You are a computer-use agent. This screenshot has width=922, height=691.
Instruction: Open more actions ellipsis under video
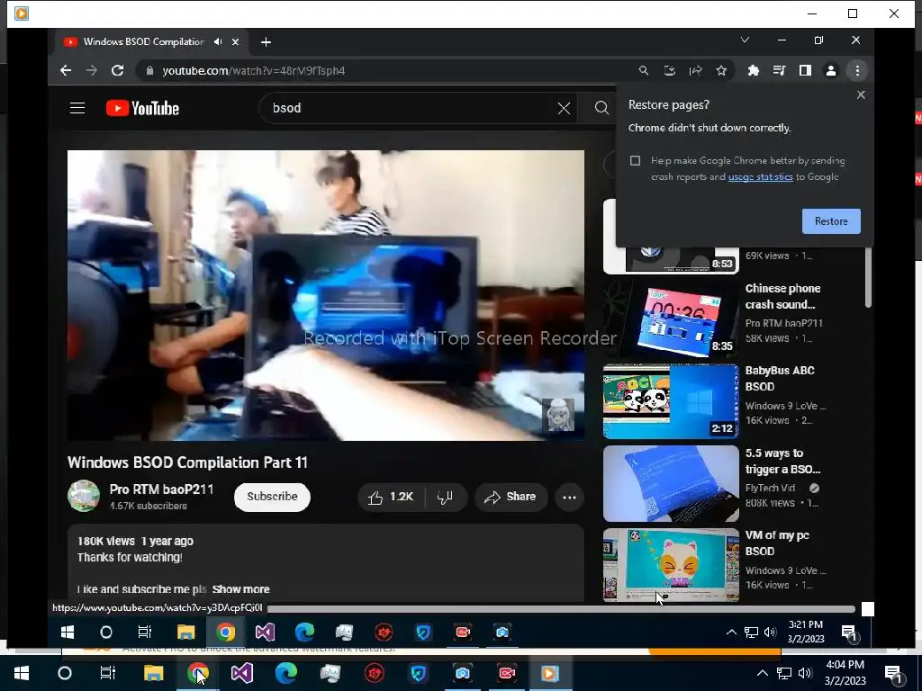[569, 497]
